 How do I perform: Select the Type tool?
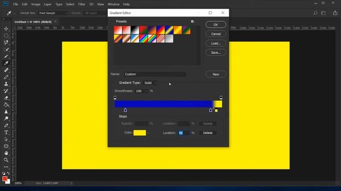coord(6,132)
